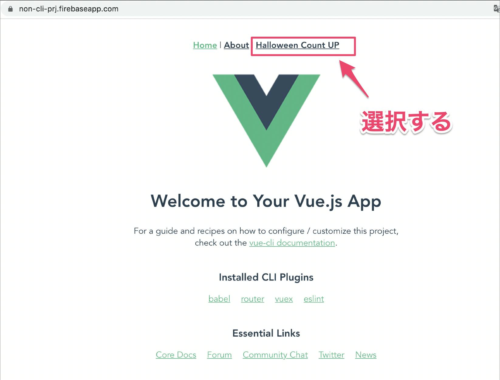Open the vue-cli documentation link
Viewport: 500px width, 380px height.
coord(292,243)
